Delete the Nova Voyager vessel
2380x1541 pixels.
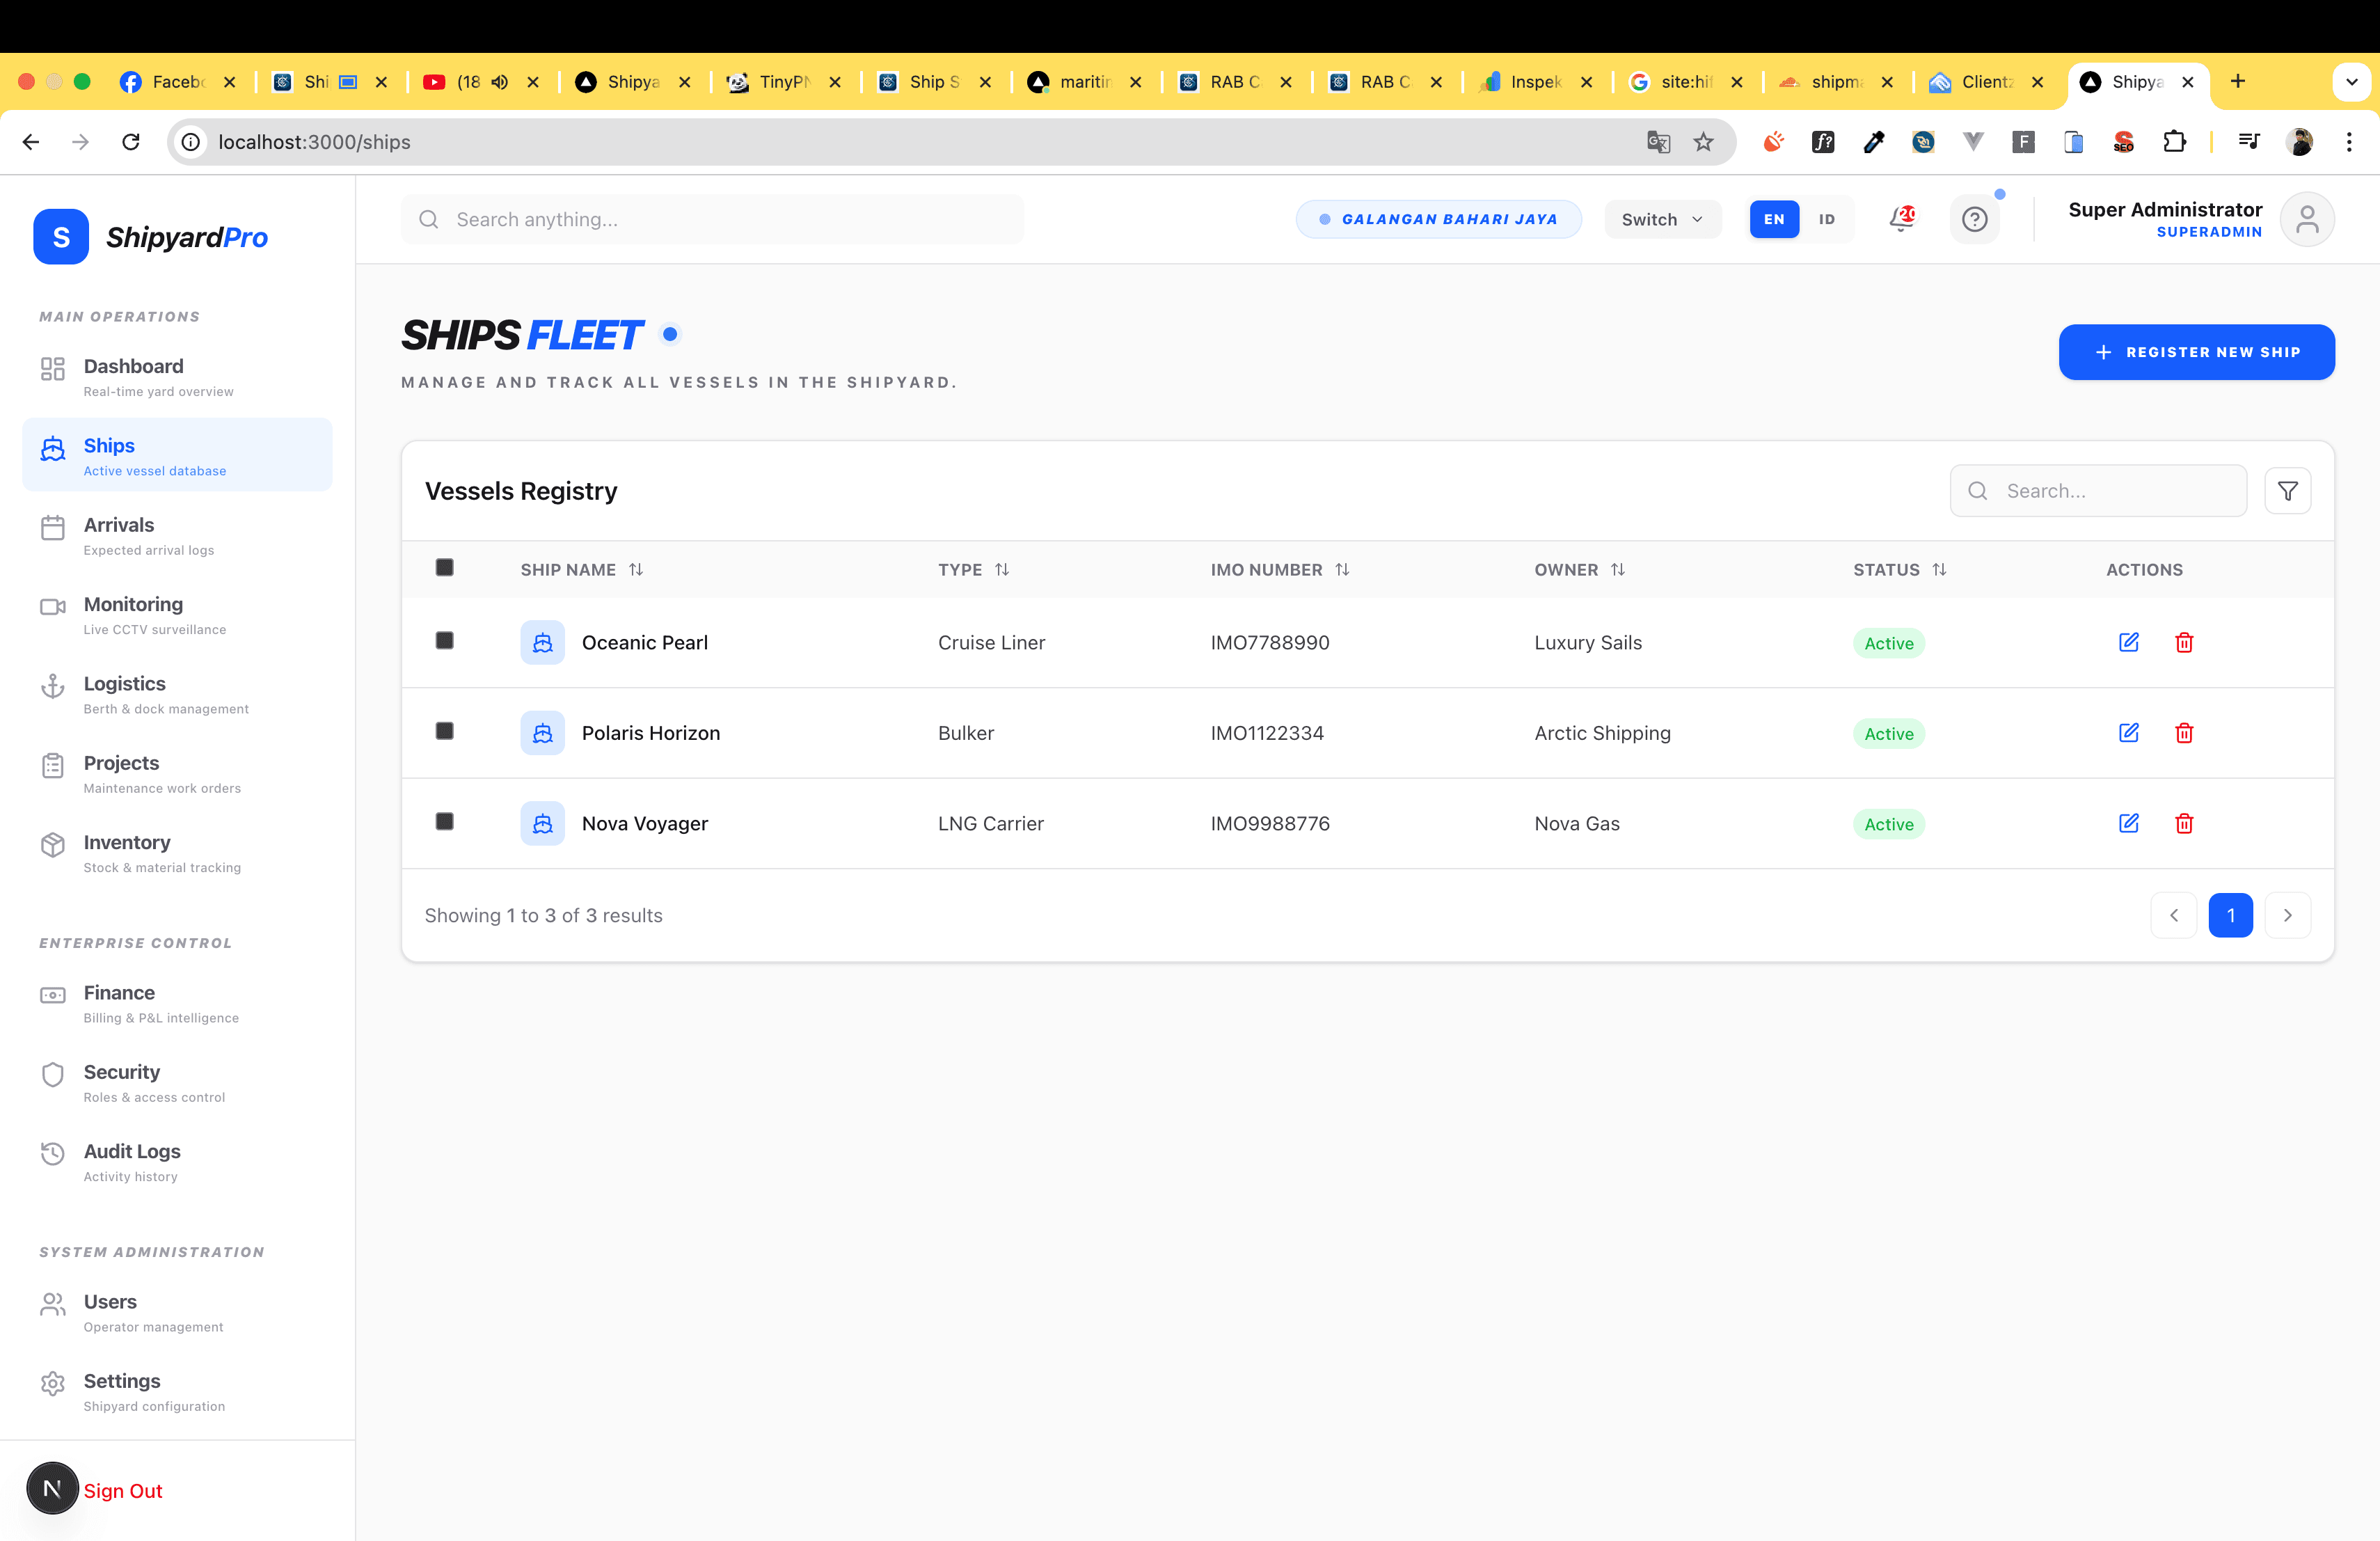[2184, 824]
